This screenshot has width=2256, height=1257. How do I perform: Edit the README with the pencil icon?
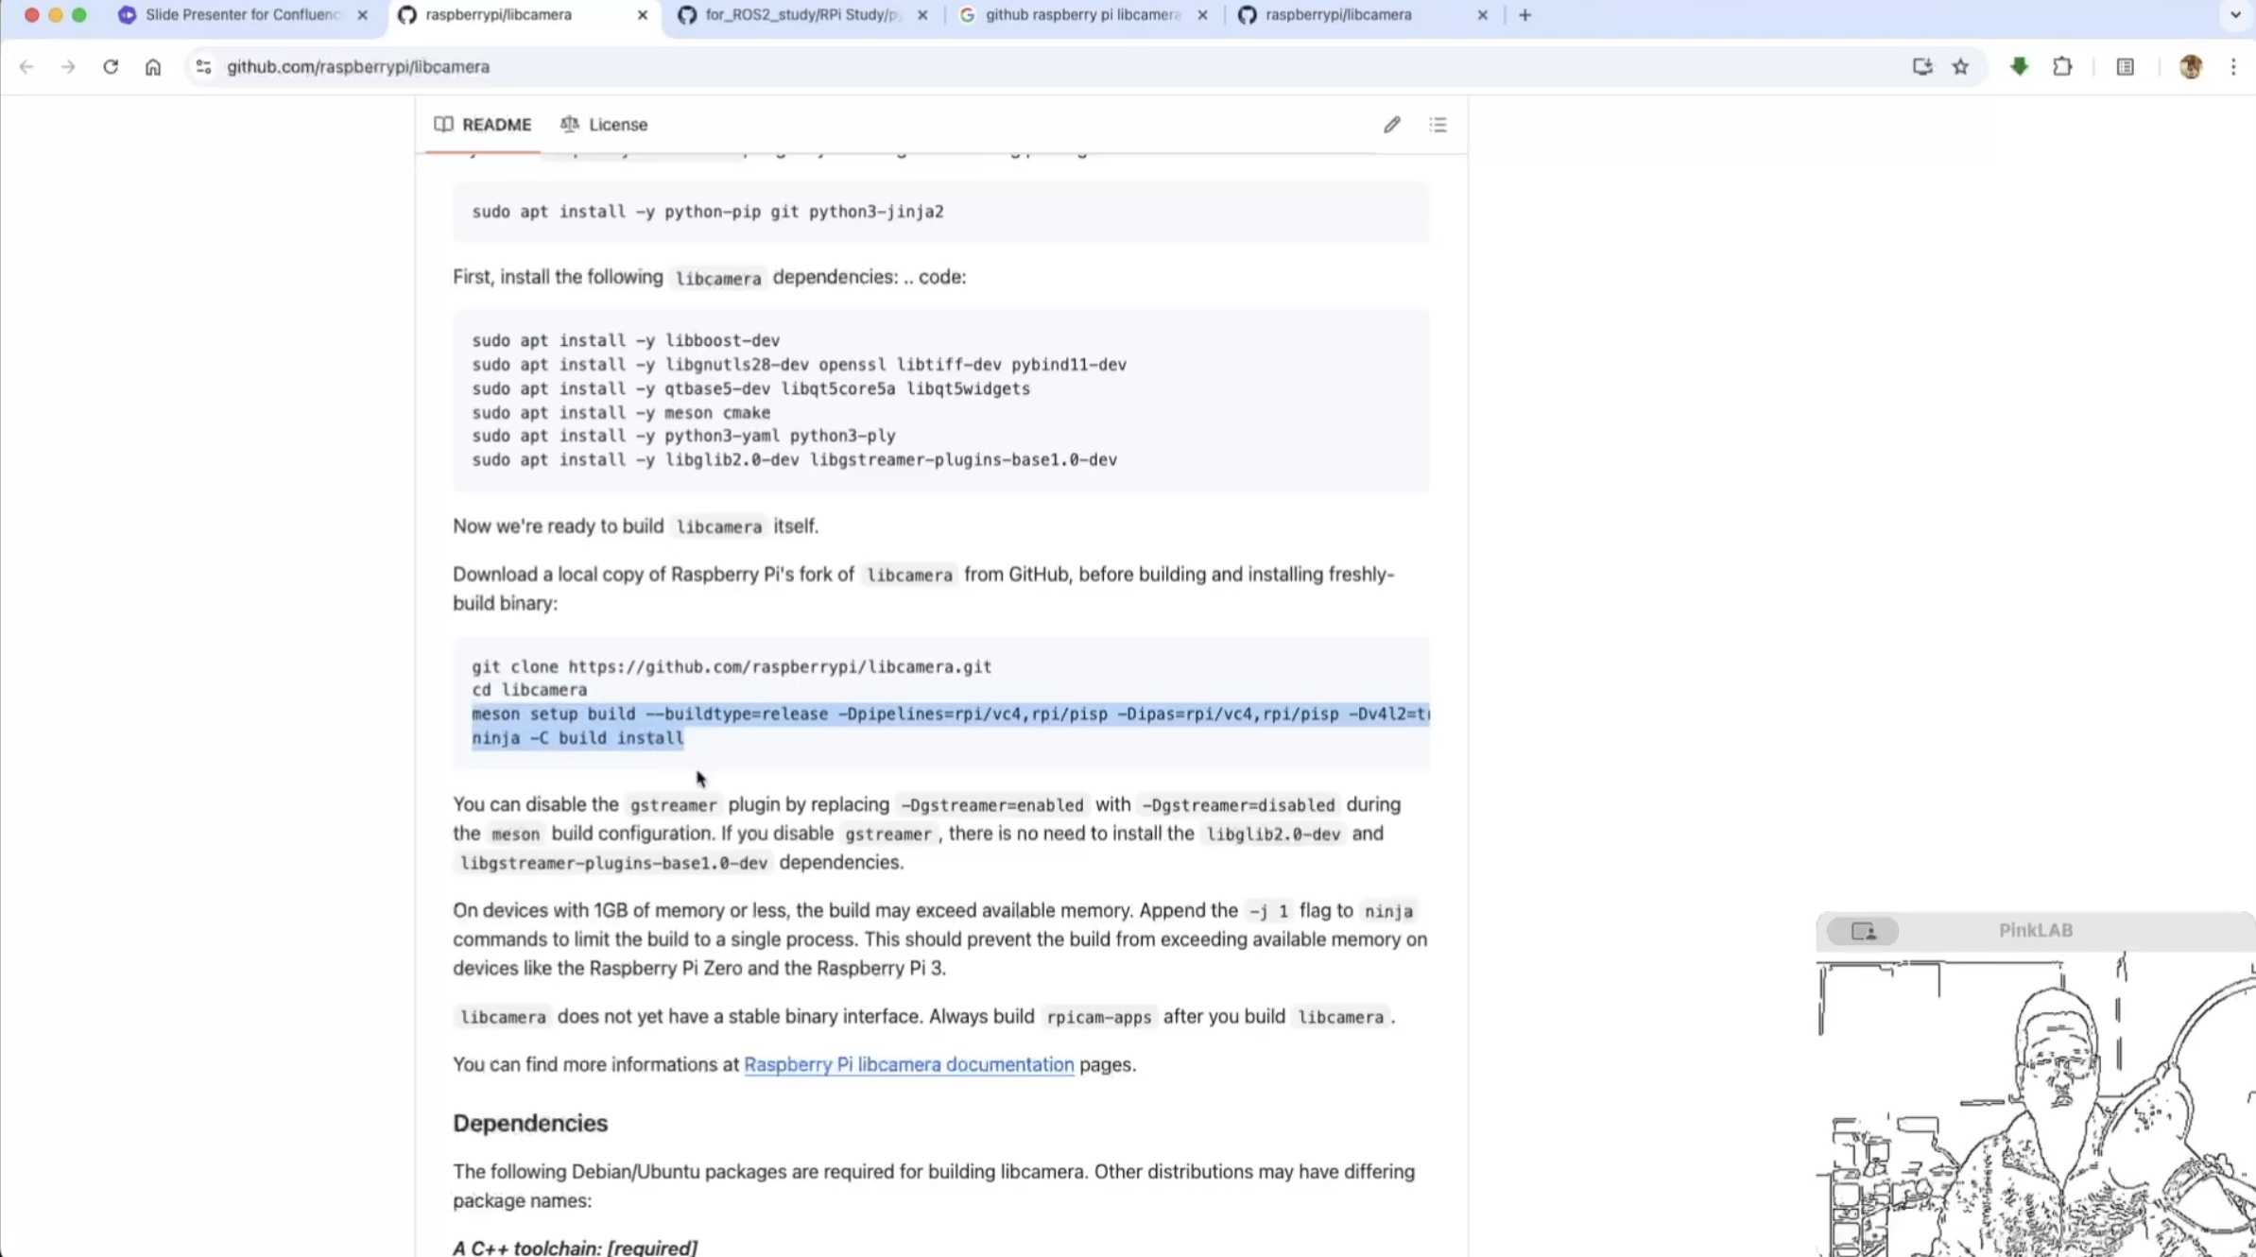(1391, 125)
